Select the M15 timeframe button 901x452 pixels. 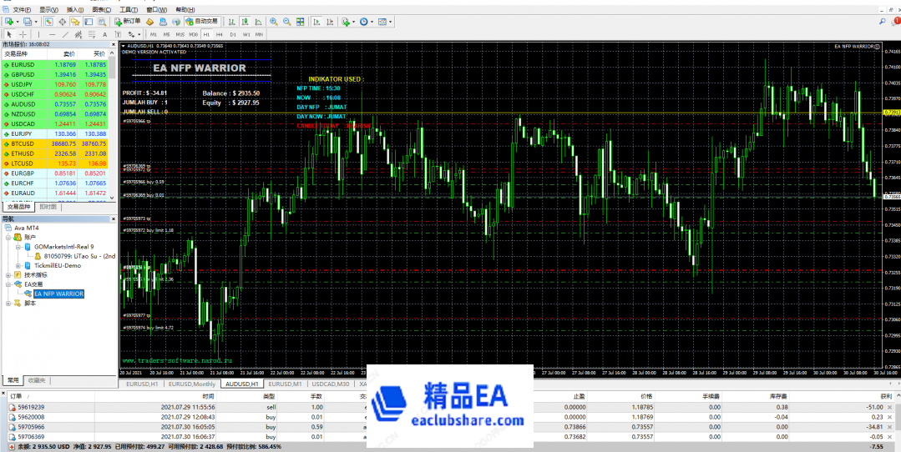coord(179,34)
